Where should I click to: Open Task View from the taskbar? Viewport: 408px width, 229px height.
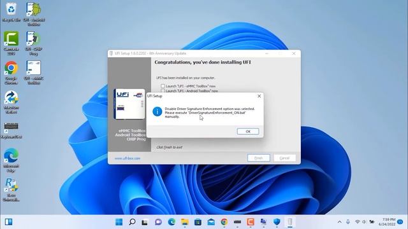[145, 222]
